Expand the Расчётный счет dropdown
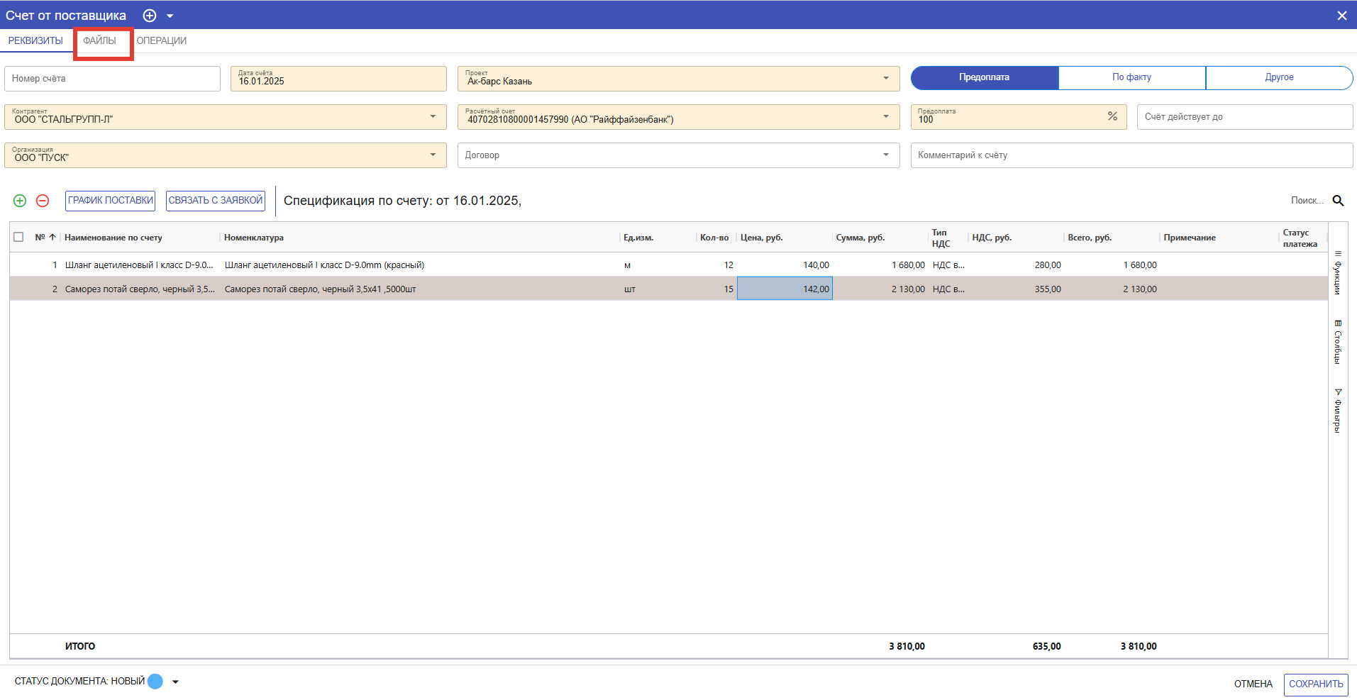 pos(886,116)
